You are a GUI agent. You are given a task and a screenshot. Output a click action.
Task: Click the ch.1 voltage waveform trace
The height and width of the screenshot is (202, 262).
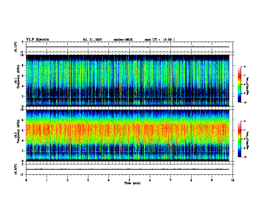(x=127, y=47)
